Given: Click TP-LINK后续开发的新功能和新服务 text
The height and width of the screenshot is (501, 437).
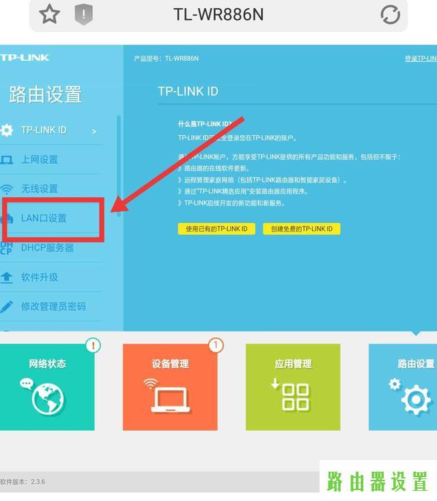Looking at the screenshot, I should point(234,203).
